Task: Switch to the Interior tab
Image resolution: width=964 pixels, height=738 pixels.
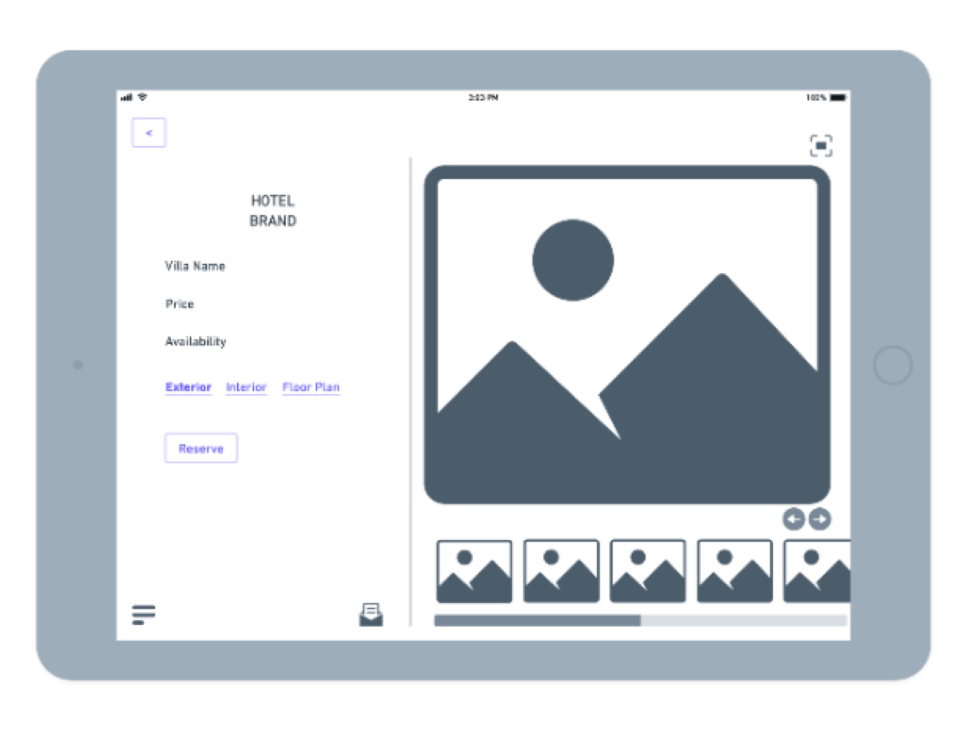Action: coord(246,387)
